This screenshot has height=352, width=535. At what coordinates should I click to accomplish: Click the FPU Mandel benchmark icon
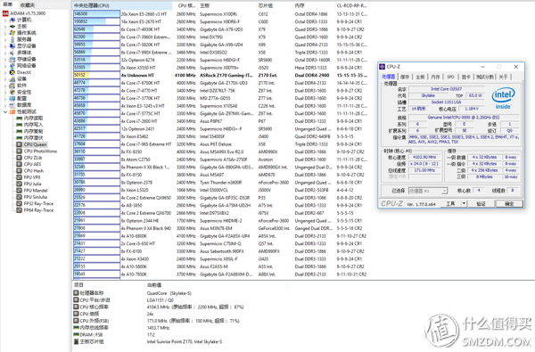click(x=20, y=191)
